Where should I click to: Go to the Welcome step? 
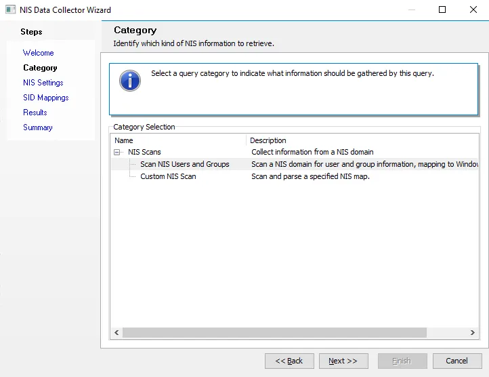(39, 53)
